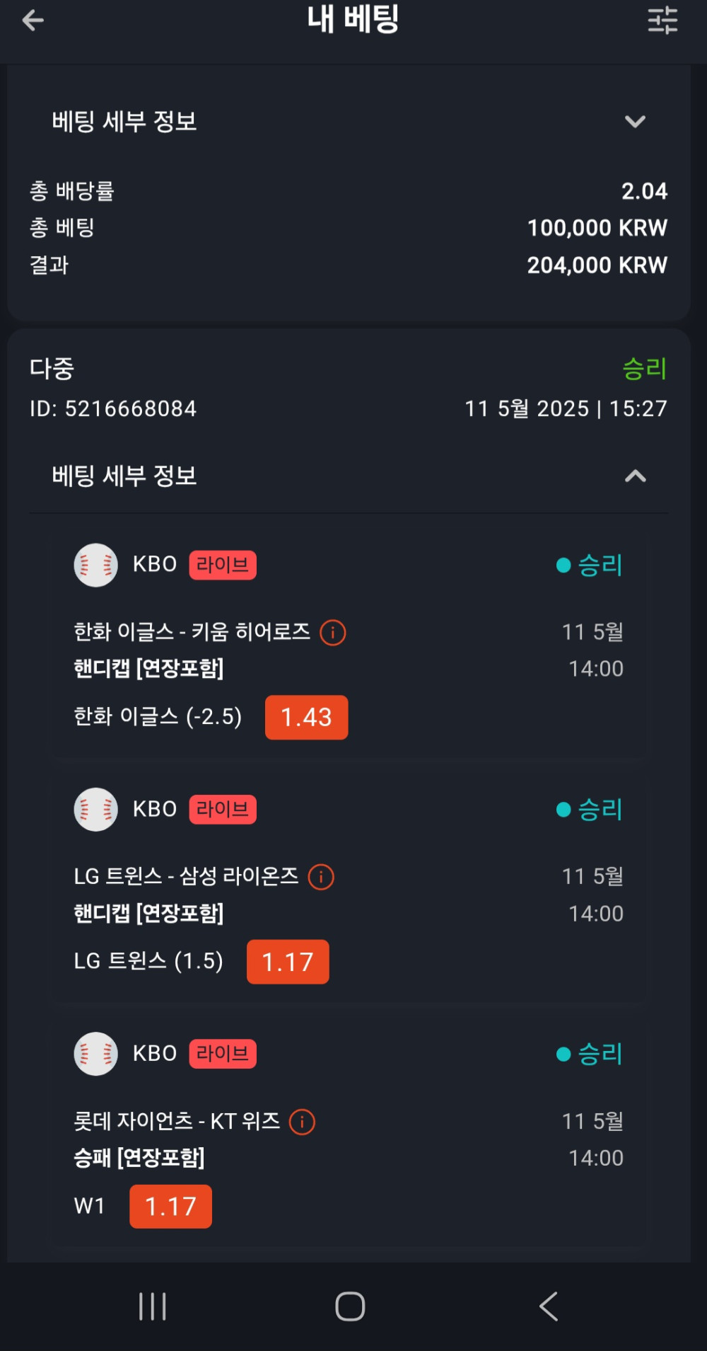Select bet ID 5216668084 text

(x=113, y=409)
